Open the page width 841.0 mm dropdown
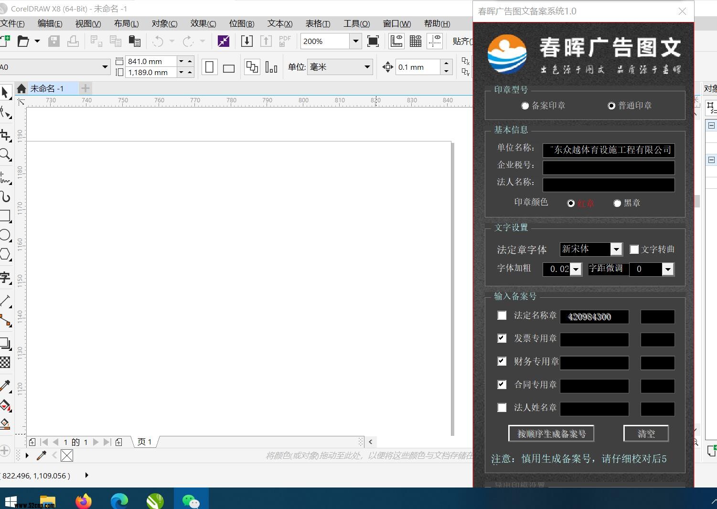The height and width of the screenshot is (509, 717). click(x=181, y=61)
